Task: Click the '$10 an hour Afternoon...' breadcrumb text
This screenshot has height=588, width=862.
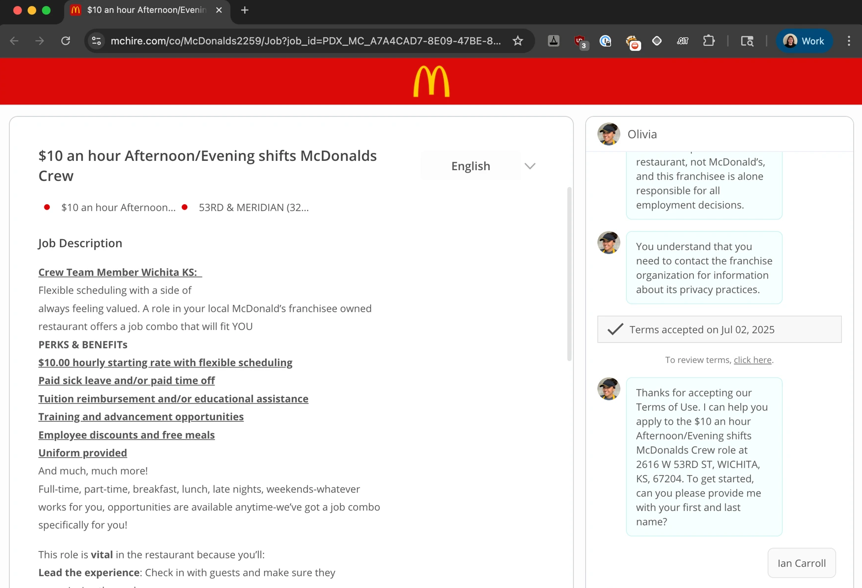Action: pos(118,208)
